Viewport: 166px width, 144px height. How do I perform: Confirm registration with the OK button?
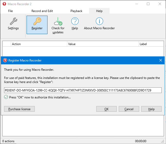(106, 109)
